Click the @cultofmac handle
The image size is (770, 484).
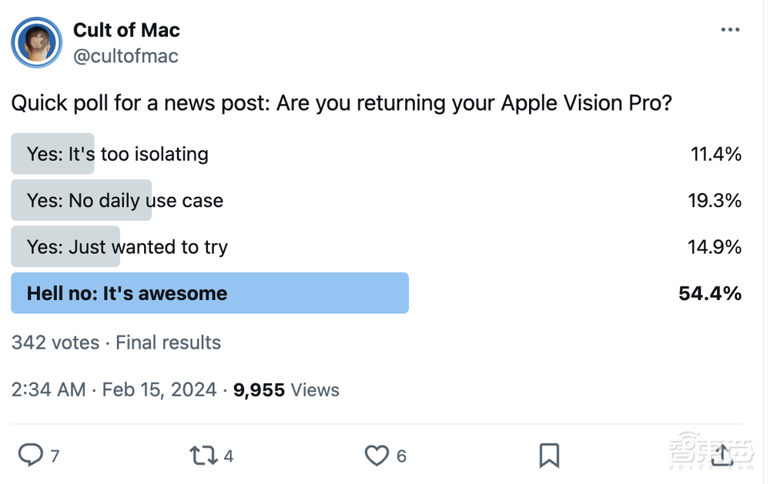[126, 55]
